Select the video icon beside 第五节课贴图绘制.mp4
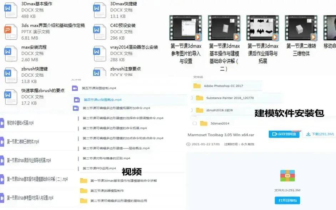Image resolution: width=336 pixels, height=210 pixels. click(x=75, y=88)
